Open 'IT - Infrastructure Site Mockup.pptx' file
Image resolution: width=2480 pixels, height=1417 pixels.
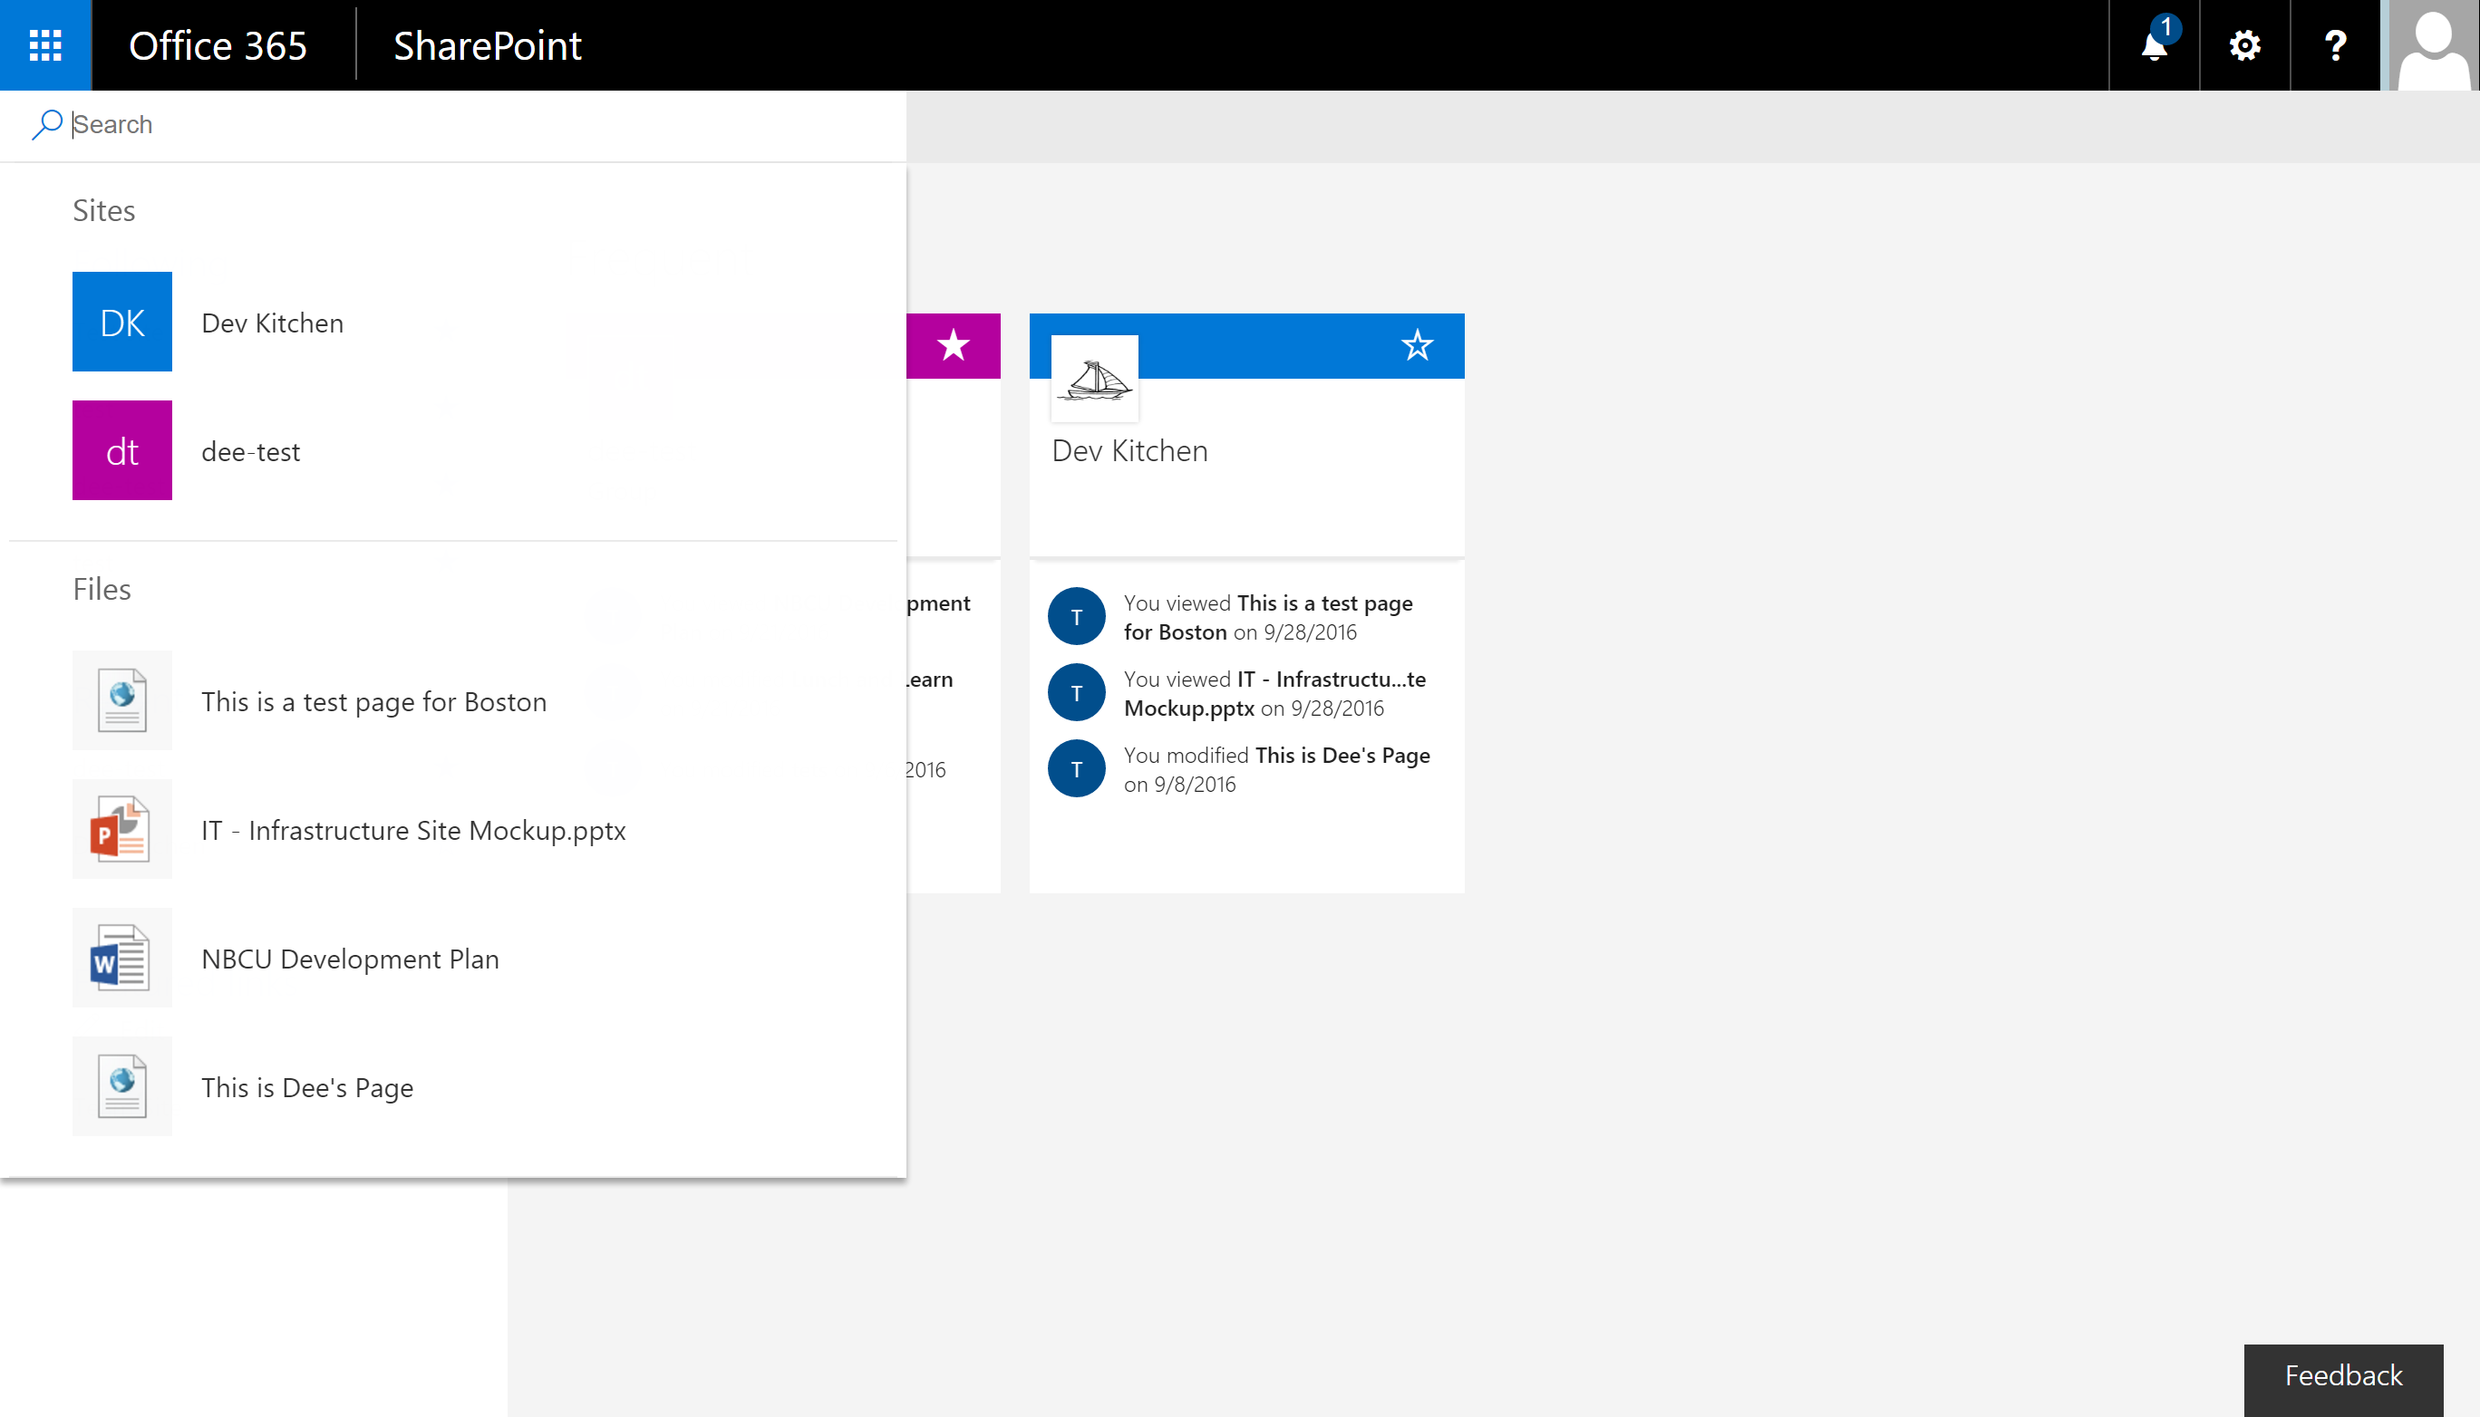[453, 829]
